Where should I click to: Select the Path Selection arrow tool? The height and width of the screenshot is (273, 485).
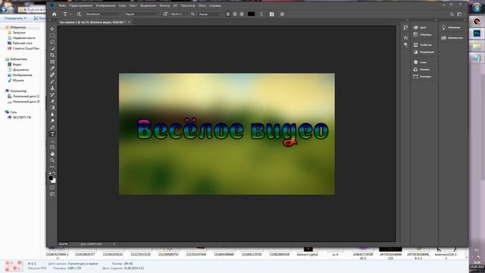click(x=52, y=140)
